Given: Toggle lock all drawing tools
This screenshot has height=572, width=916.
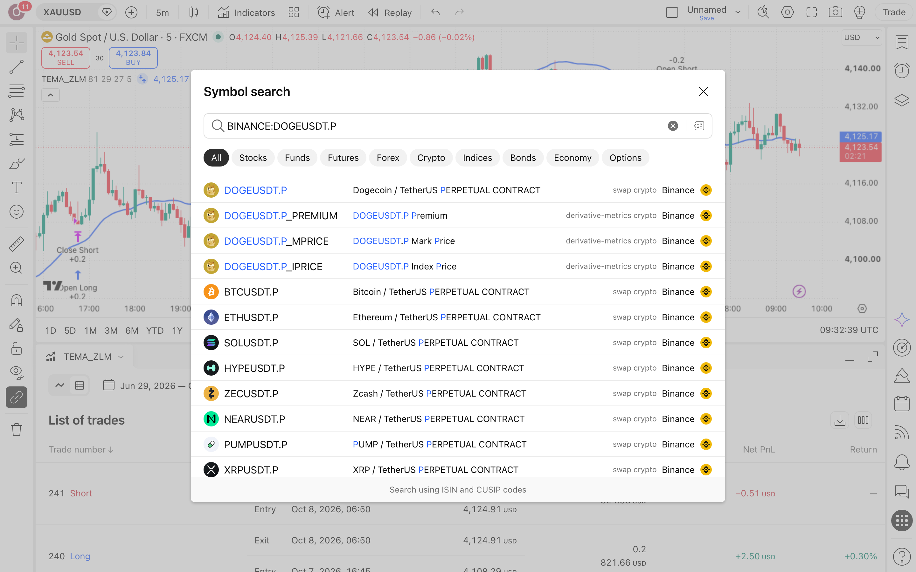Looking at the screenshot, I should click(x=16, y=349).
